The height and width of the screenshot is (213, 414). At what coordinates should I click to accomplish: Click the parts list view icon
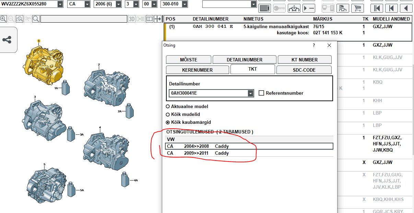[264, 8]
